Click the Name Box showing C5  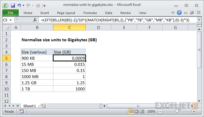tap(6, 20)
